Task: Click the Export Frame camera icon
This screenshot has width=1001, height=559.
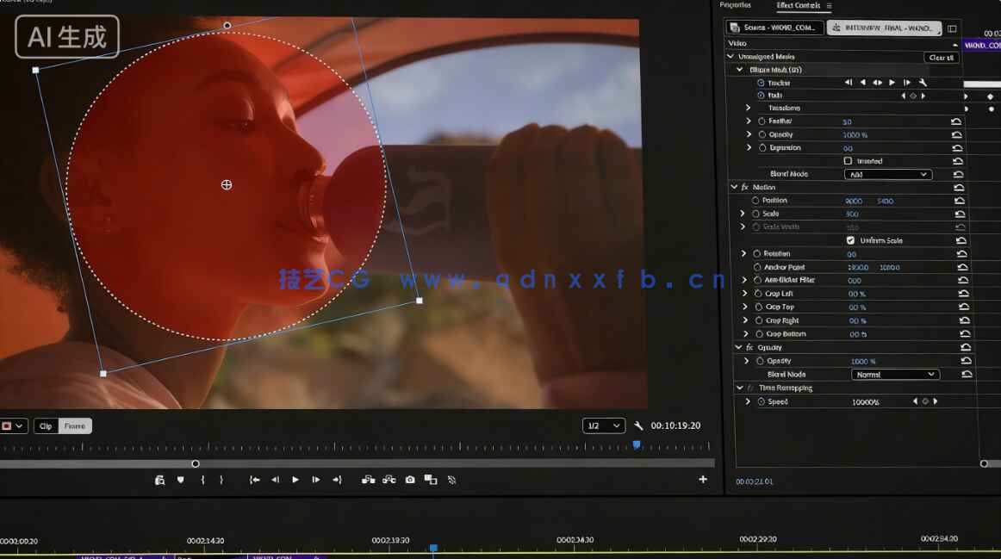Action: click(410, 480)
